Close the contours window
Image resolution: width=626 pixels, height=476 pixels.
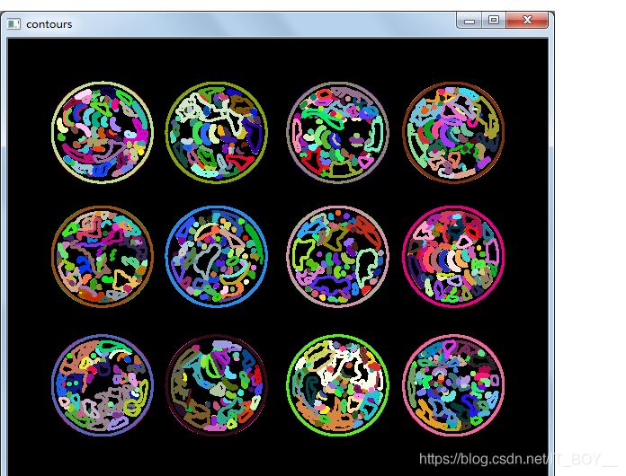click(x=527, y=20)
